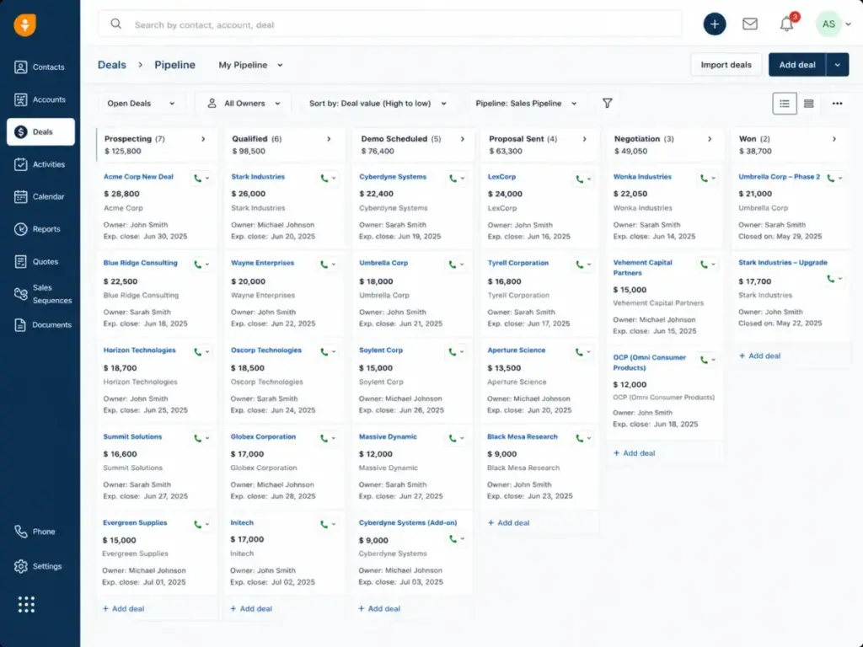Add a deal to the Prospecting column
This screenshot has width=863, height=647.
(x=123, y=608)
